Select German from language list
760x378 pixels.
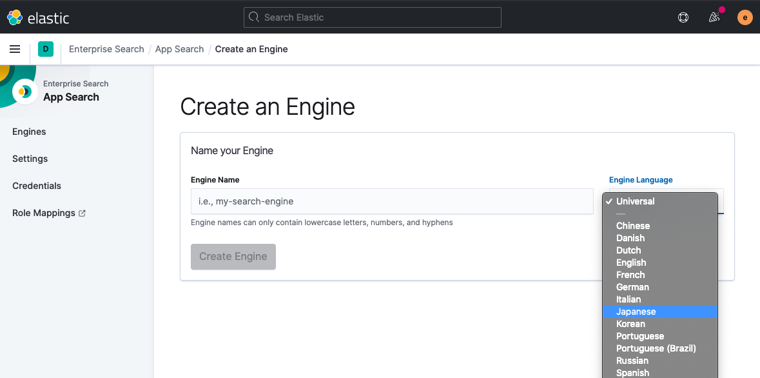659,287
